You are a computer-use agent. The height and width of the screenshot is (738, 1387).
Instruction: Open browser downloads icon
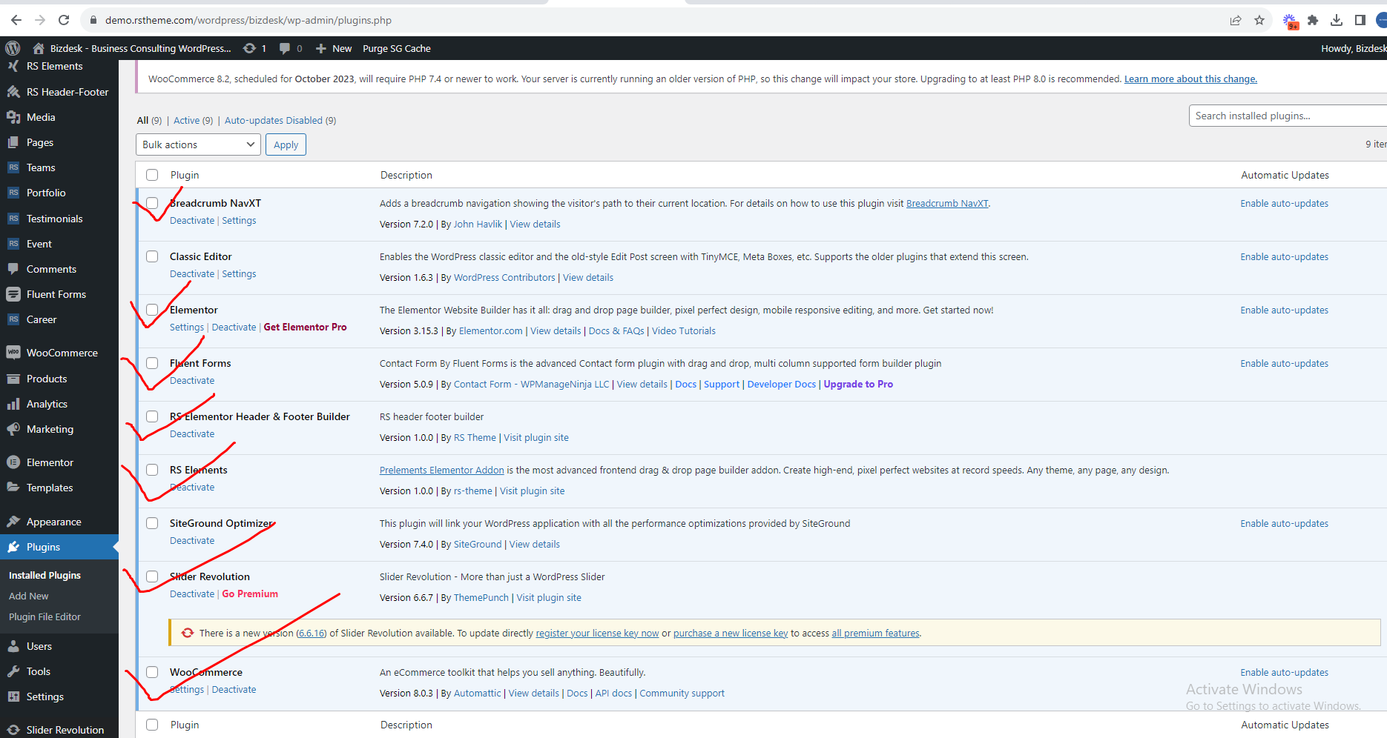click(1337, 20)
